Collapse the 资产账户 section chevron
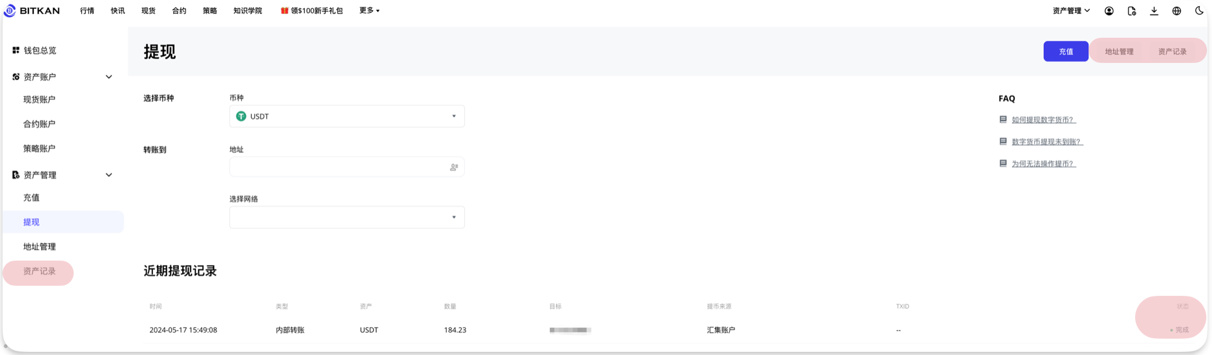The height and width of the screenshot is (355, 1212). (108, 77)
